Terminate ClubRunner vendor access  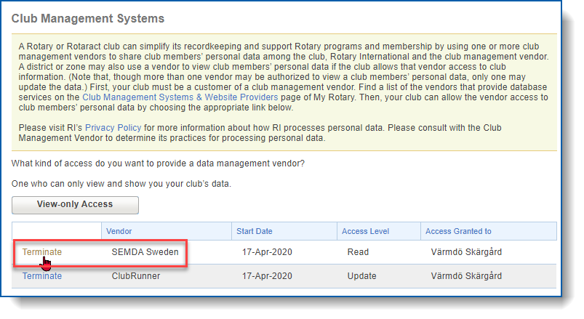(42, 276)
